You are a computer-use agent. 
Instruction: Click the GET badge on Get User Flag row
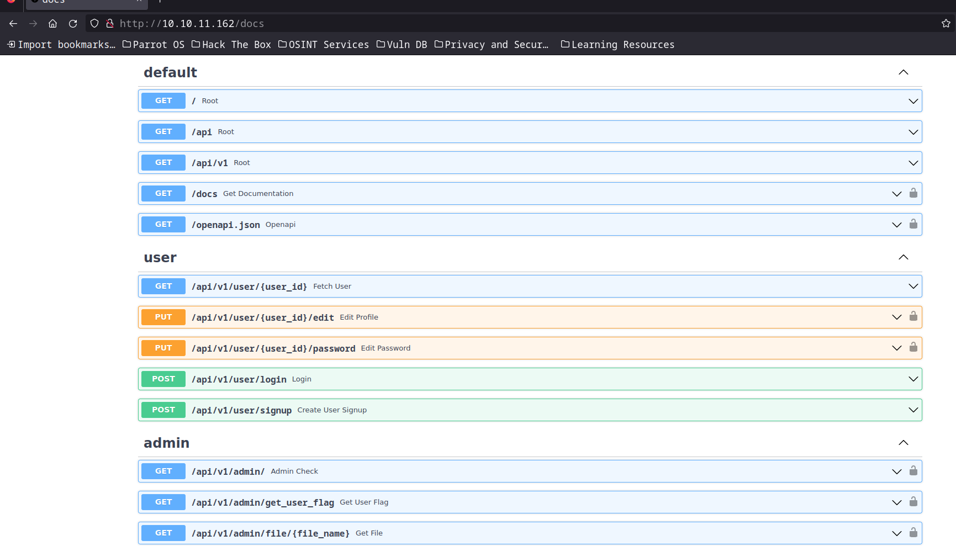point(163,502)
